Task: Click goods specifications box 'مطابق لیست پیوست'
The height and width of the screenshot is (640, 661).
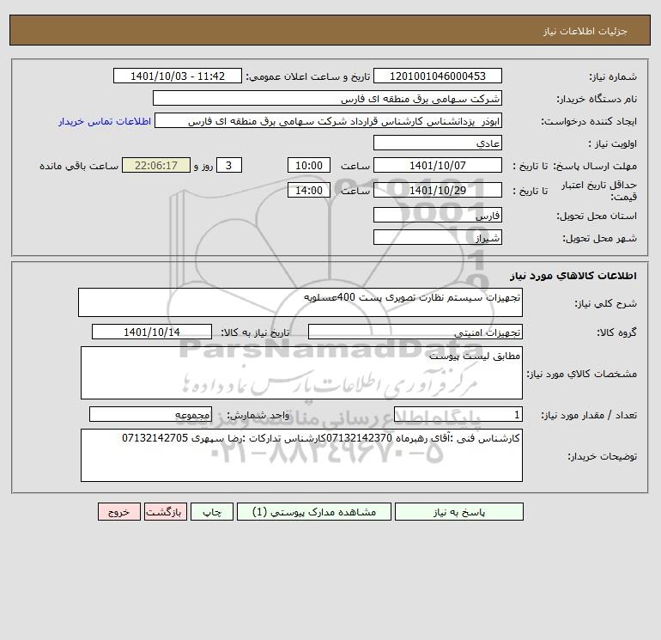Action: 301,373
